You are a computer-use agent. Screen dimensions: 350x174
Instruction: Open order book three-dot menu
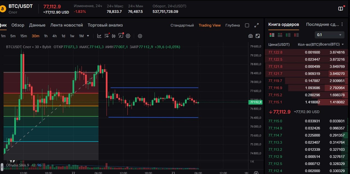[x=342, y=25]
